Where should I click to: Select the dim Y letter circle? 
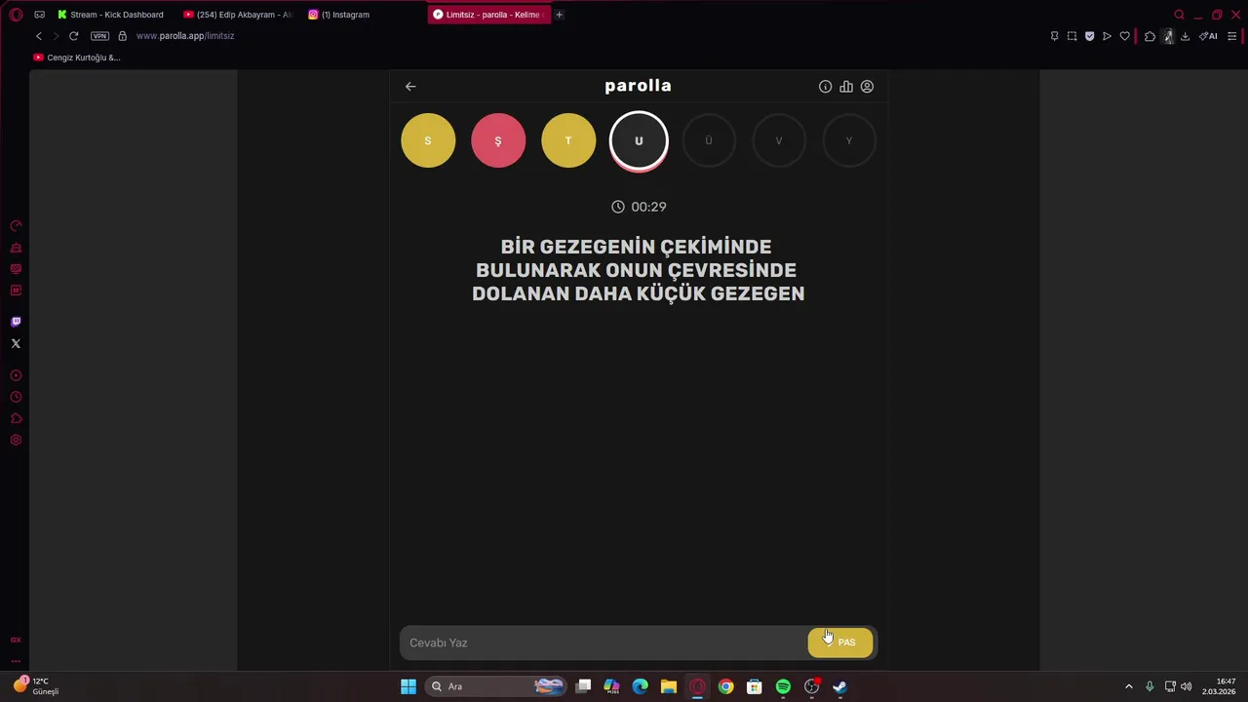(849, 140)
